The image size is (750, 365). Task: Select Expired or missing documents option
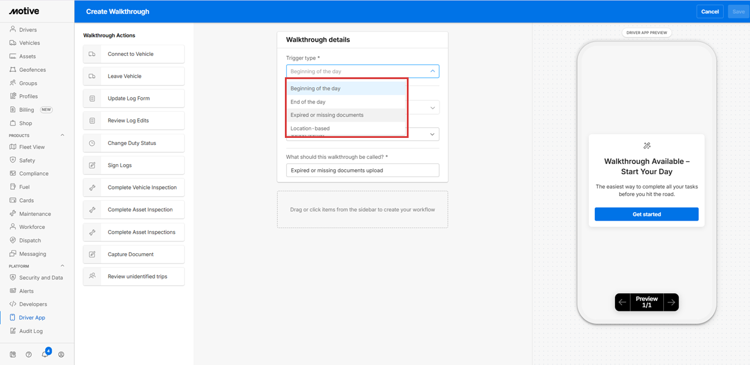(x=346, y=115)
